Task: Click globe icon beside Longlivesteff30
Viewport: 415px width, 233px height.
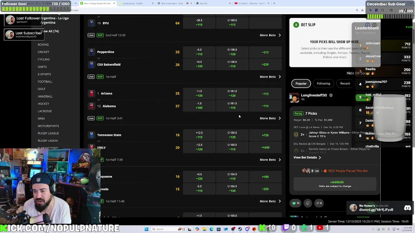Action: [x=331, y=95]
